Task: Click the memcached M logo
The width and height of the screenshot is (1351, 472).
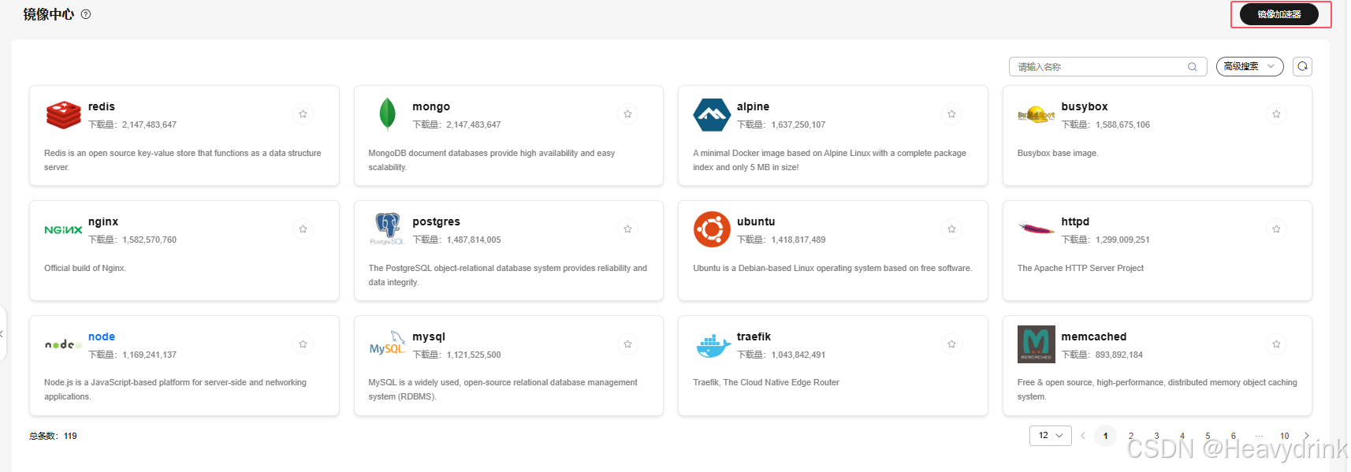Action: click(1036, 344)
